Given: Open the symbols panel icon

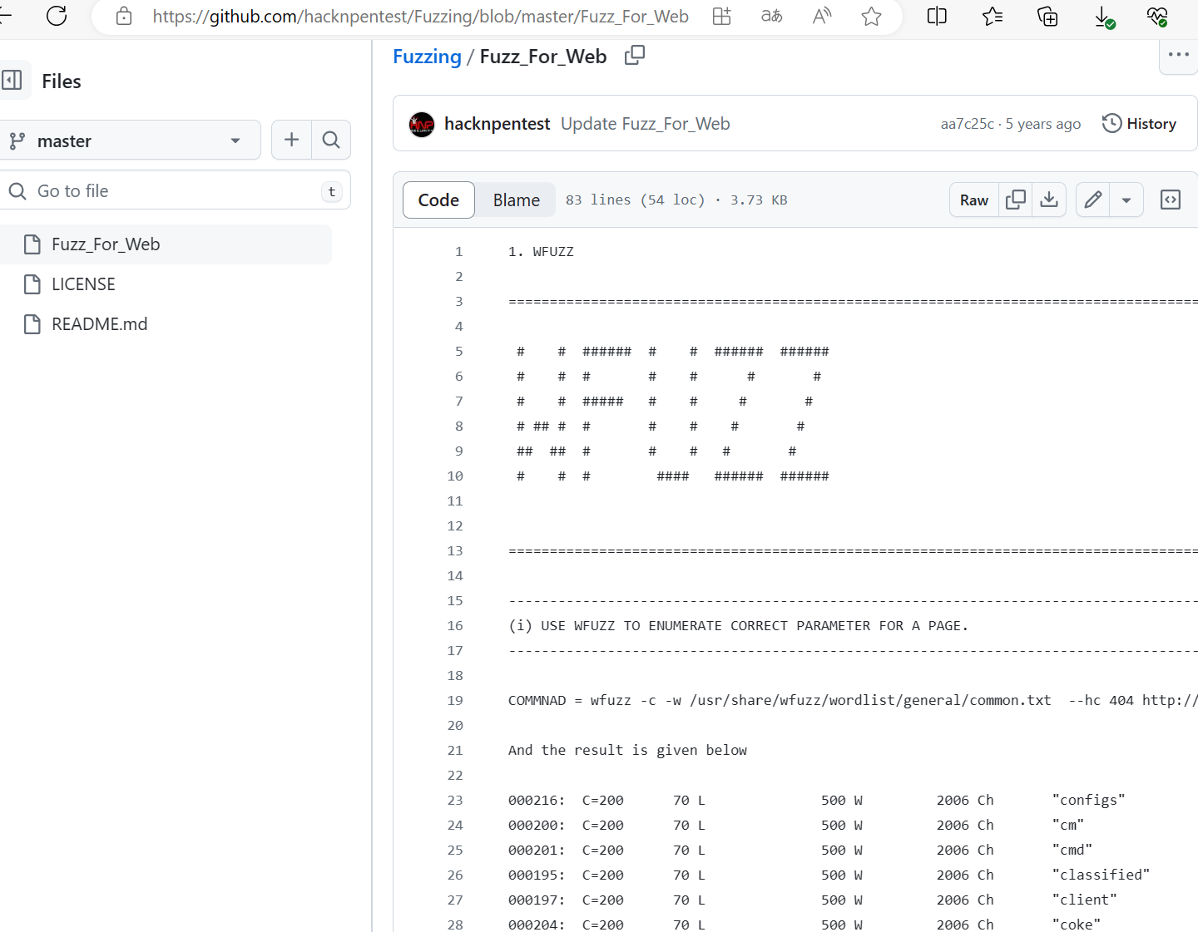Looking at the screenshot, I should pos(1171,200).
